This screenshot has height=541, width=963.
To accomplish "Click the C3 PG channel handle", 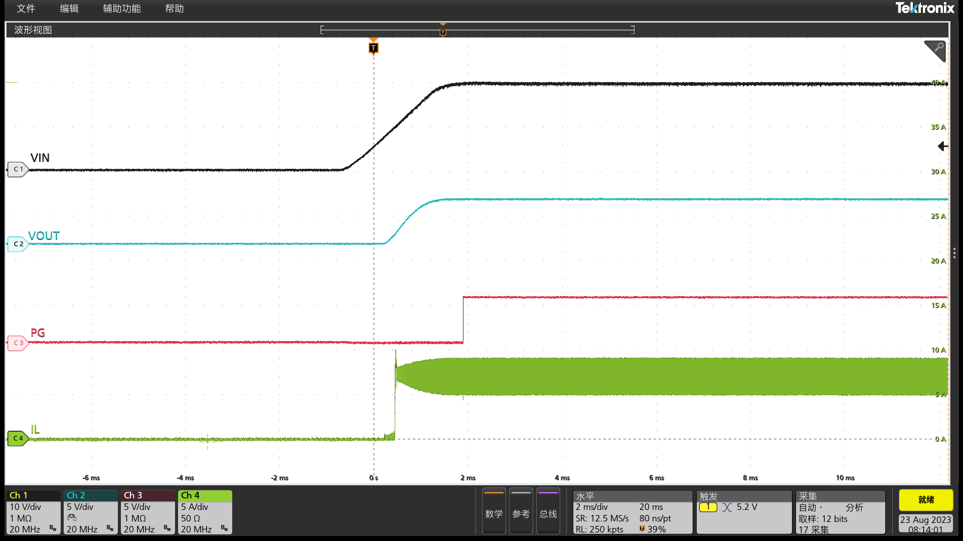I will pos(18,343).
